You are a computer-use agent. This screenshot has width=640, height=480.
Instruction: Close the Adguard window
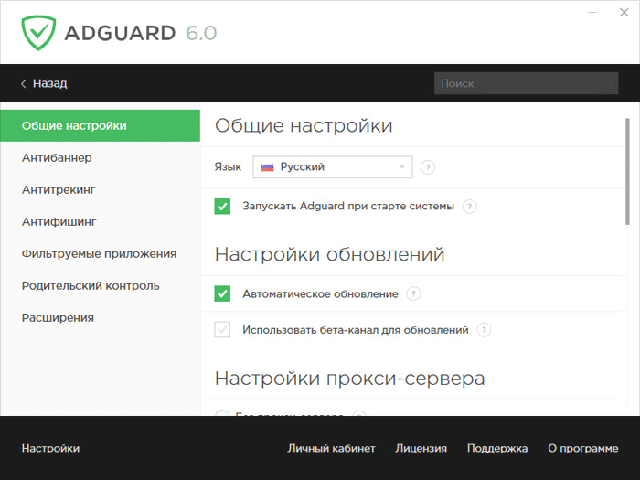(x=624, y=13)
